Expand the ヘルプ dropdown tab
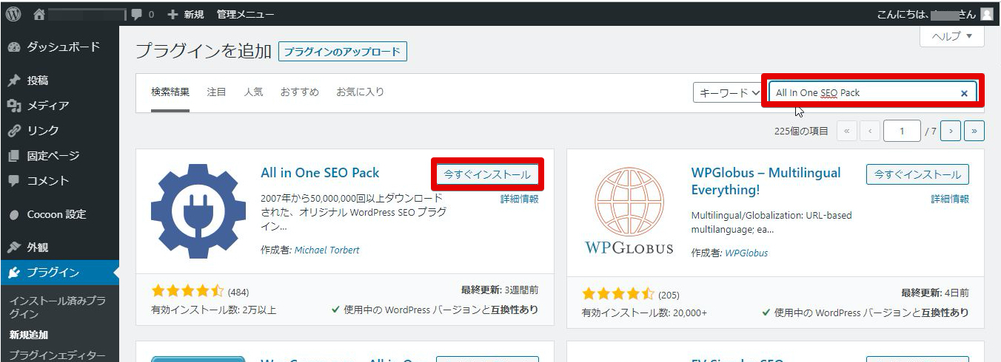 pyautogui.click(x=951, y=36)
